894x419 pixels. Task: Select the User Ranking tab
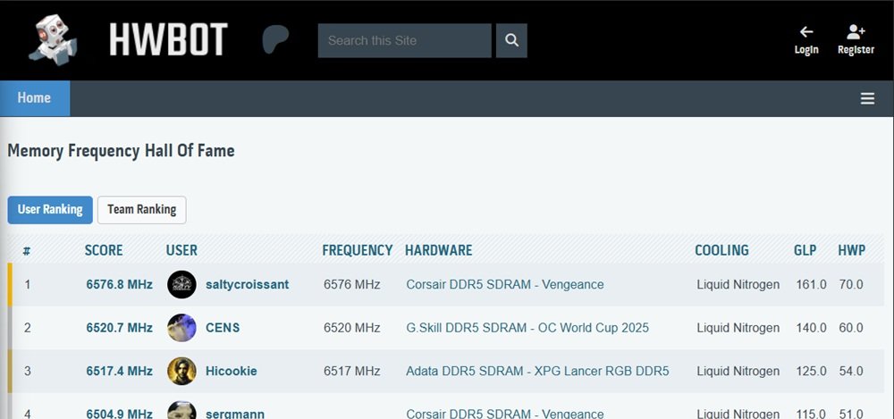(x=50, y=210)
